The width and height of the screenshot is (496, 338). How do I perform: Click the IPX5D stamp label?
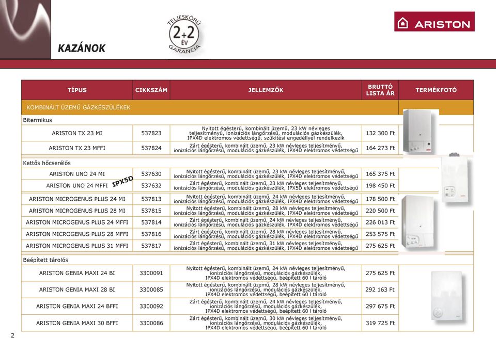coord(123,182)
